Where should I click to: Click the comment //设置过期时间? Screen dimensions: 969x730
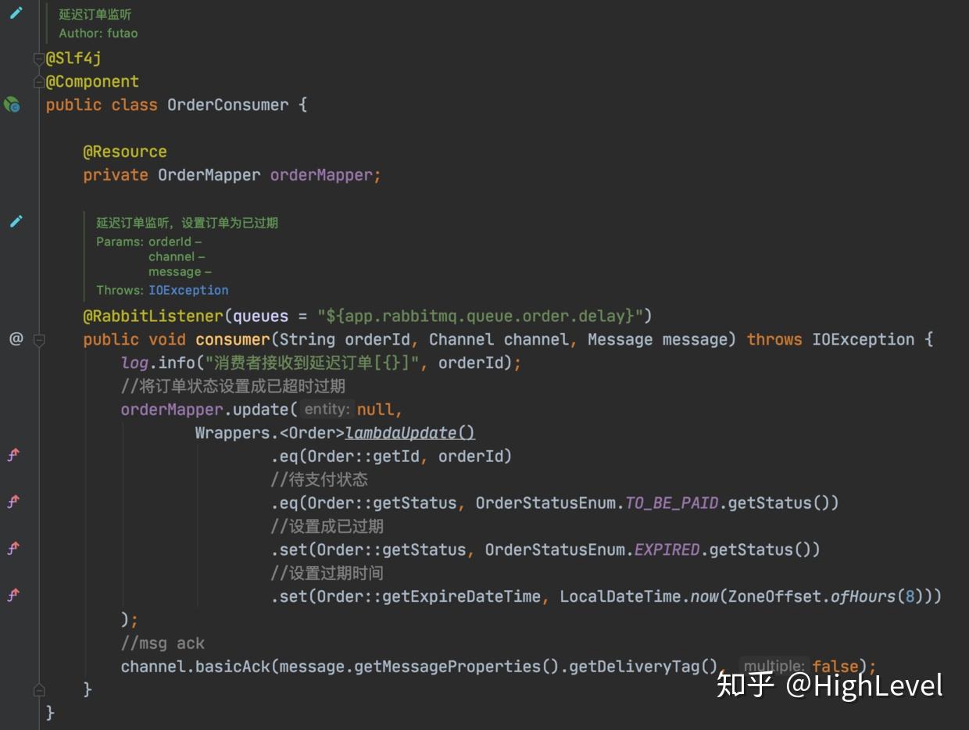[327, 573]
